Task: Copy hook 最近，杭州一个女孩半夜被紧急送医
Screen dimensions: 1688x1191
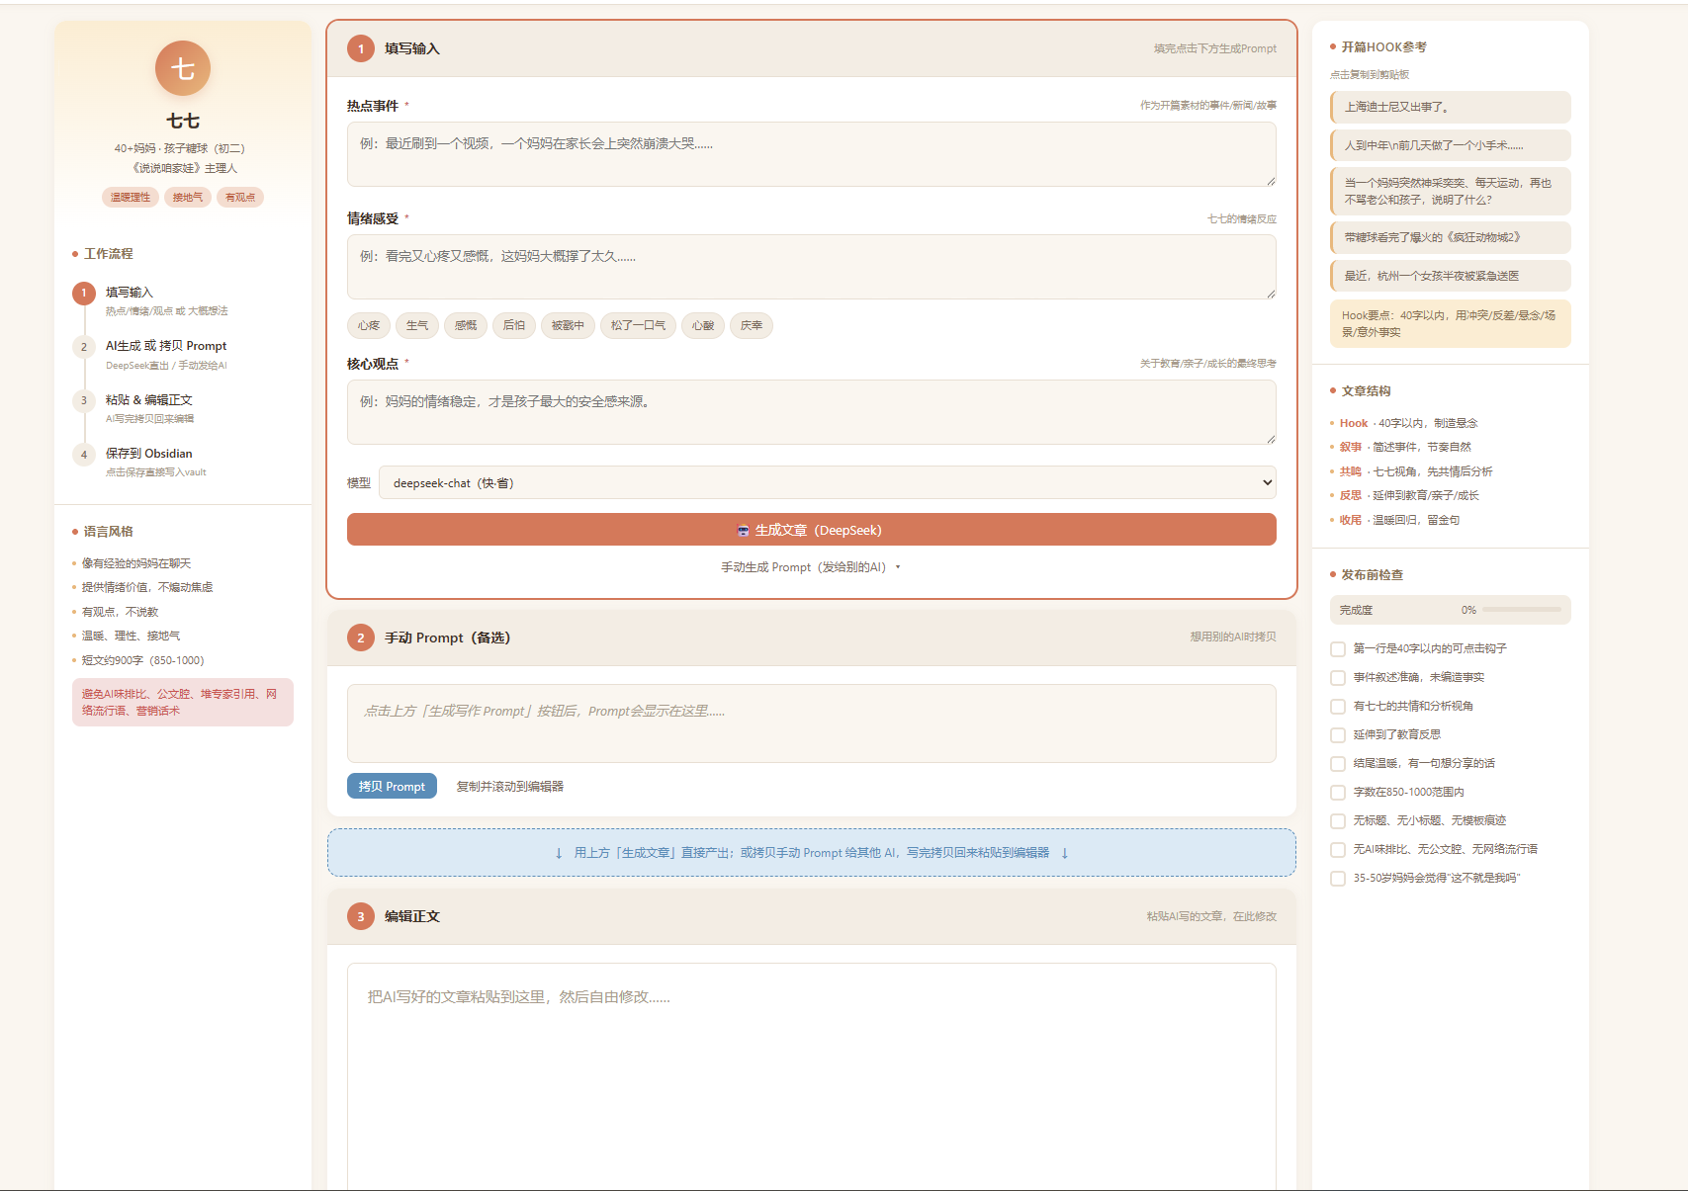Action: pos(1451,276)
